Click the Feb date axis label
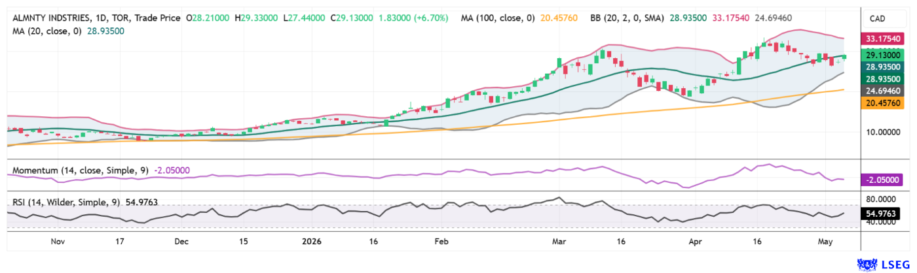Image resolution: width=917 pixels, height=273 pixels. coord(441,242)
